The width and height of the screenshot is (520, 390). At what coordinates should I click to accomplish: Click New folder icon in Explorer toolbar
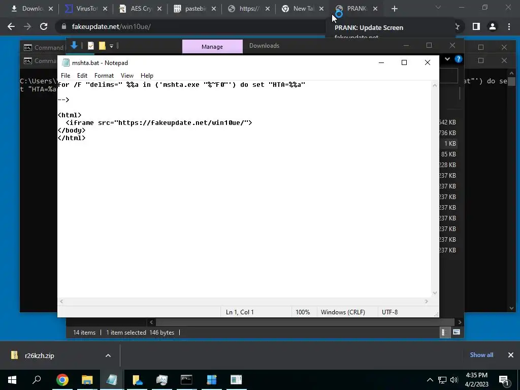(x=102, y=46)
